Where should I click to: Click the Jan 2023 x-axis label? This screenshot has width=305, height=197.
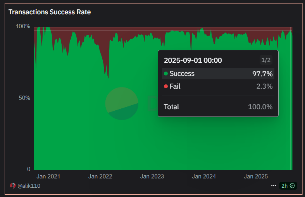[152, 176]
